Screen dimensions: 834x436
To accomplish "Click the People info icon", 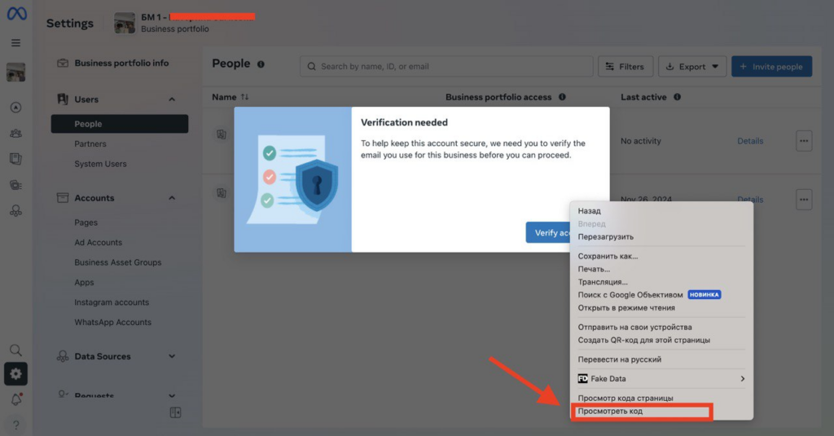I will click(x=261, y=64).
